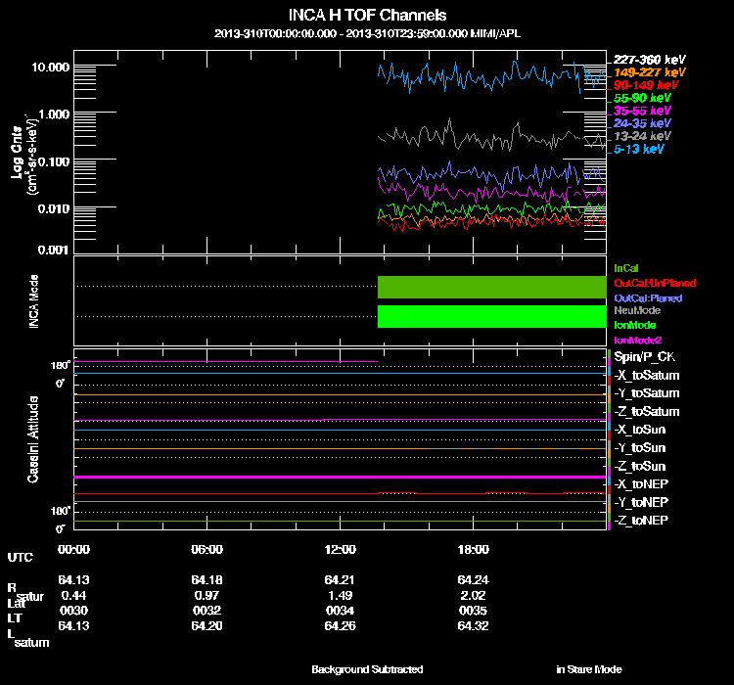Click the local time value '0030'

[x=74, y=611]
